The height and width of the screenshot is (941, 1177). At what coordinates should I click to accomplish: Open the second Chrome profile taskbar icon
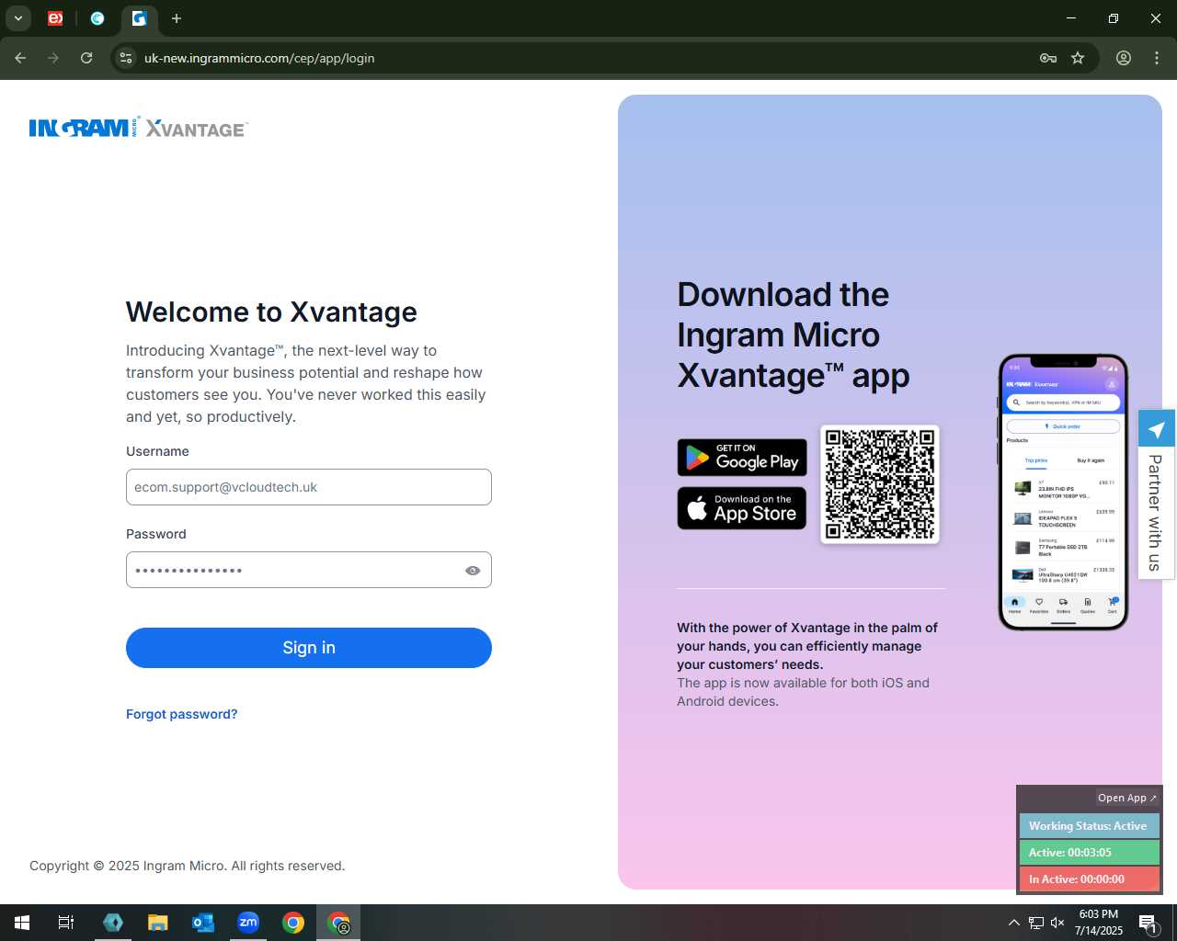(x=338, y=923)
